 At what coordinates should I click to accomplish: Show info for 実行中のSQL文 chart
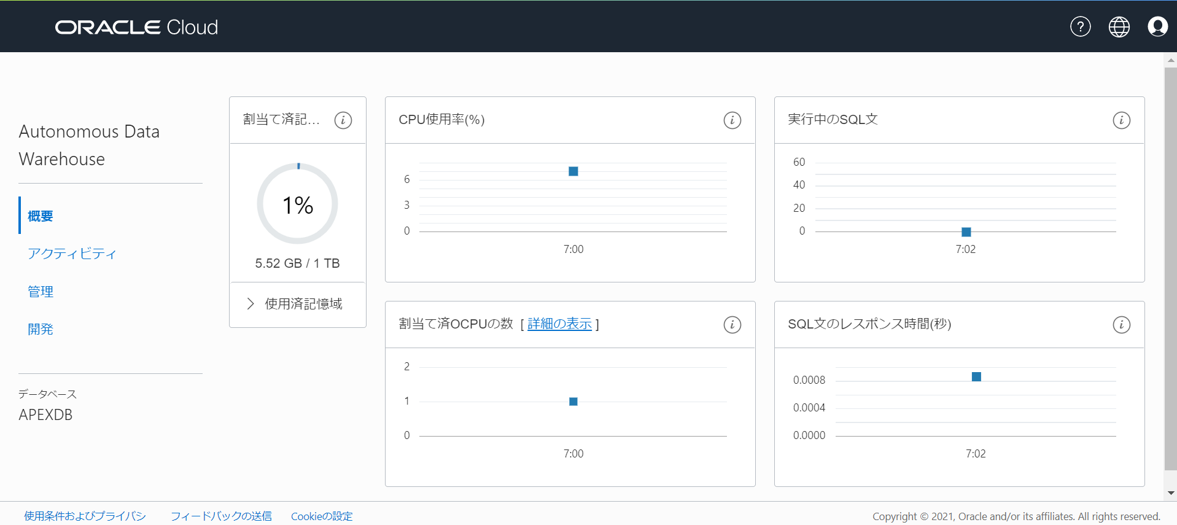(x=1121, y=120)
